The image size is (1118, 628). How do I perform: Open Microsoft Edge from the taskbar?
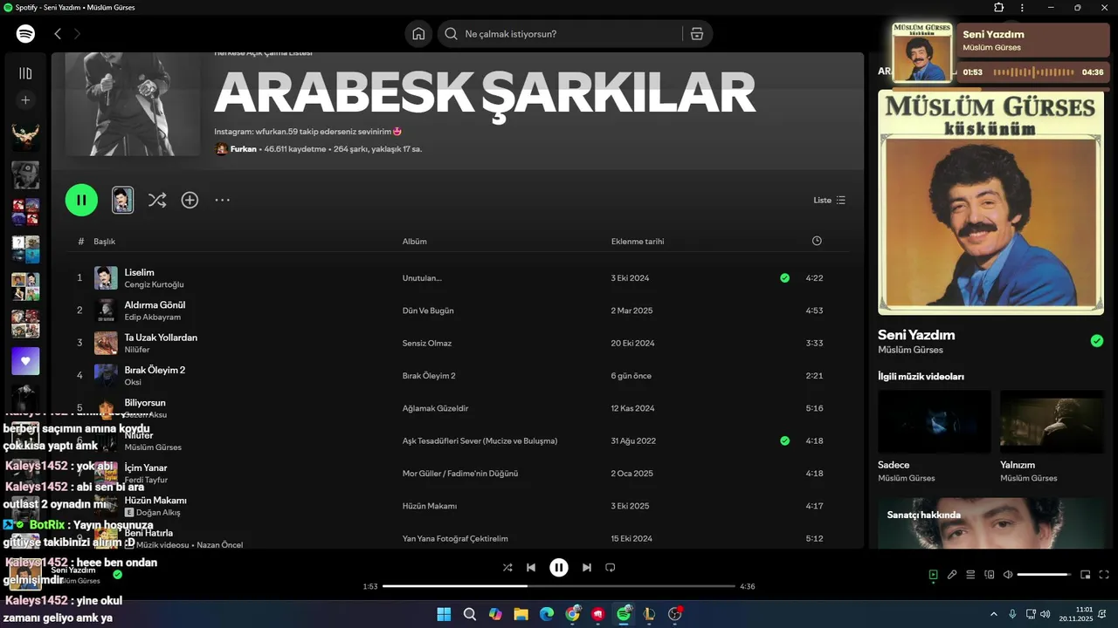click(x=547, y=614)
